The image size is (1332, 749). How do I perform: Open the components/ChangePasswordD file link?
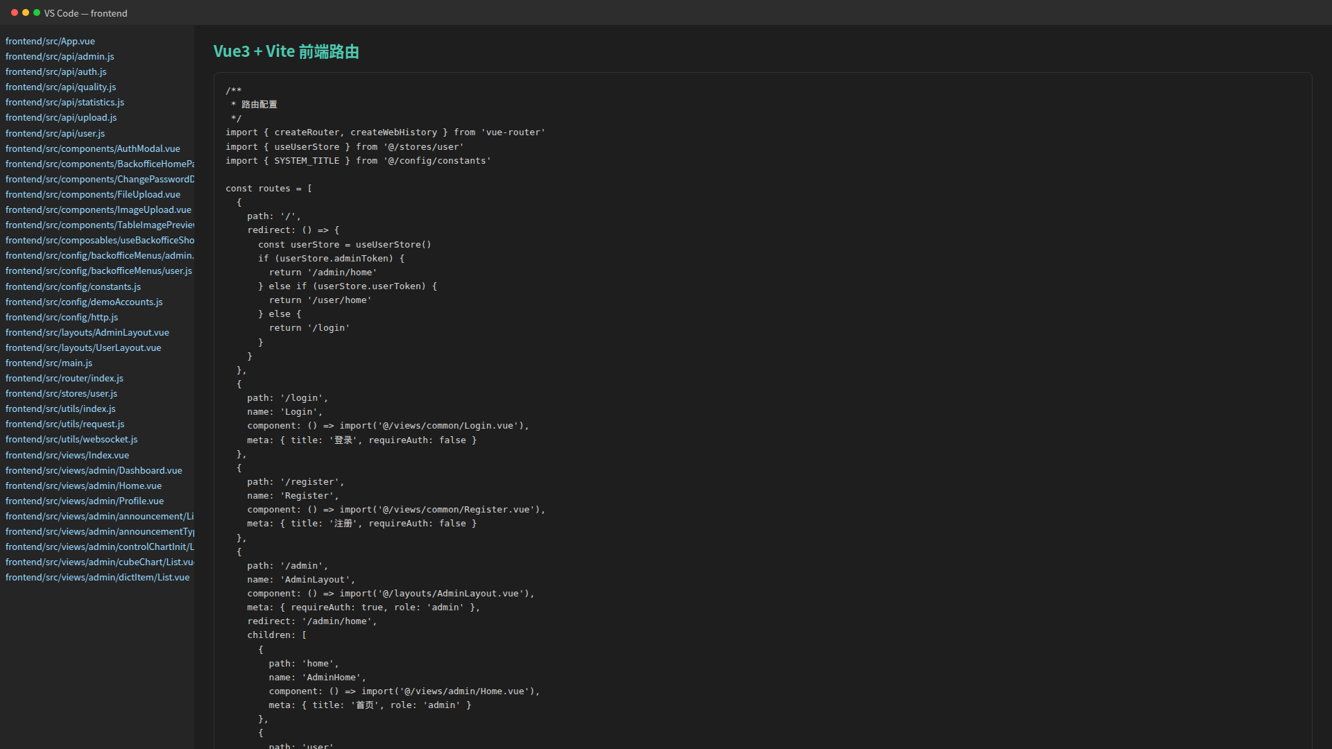(x=100, y=179)
